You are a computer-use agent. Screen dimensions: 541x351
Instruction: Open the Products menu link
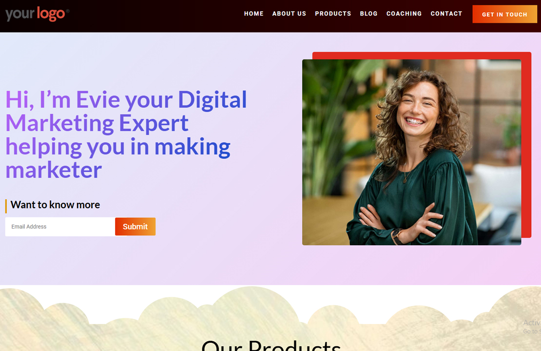(333, 14)
